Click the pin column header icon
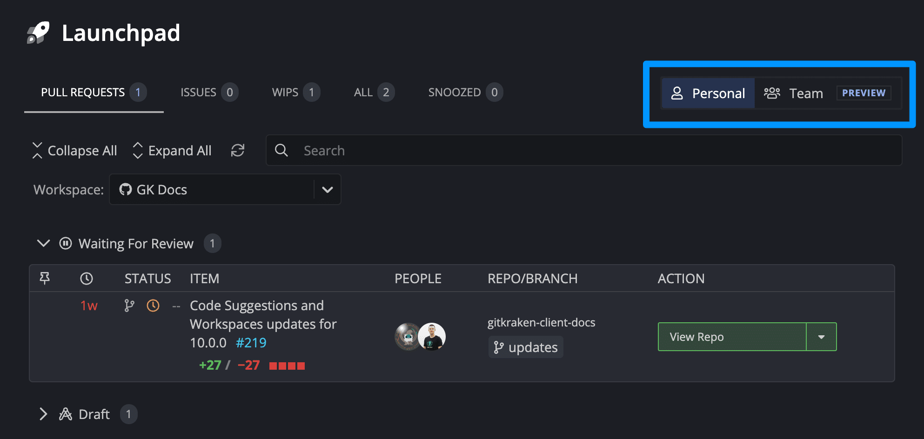The width and height of the screenshot is (924, 439). coord(45,278)
